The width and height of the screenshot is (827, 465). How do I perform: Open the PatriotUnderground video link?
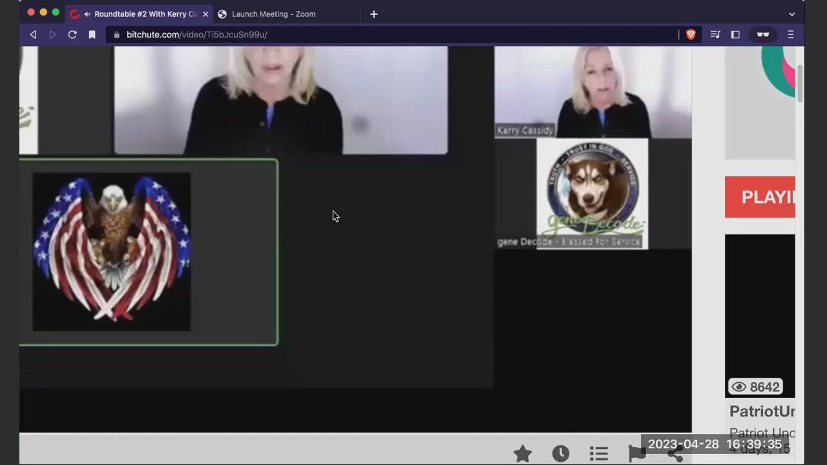[762, 411]
